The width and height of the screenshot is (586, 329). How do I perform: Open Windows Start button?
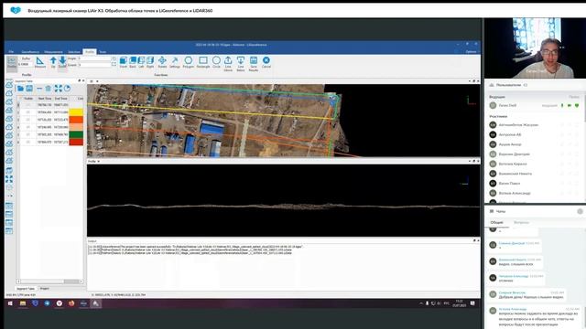point(10,303)
